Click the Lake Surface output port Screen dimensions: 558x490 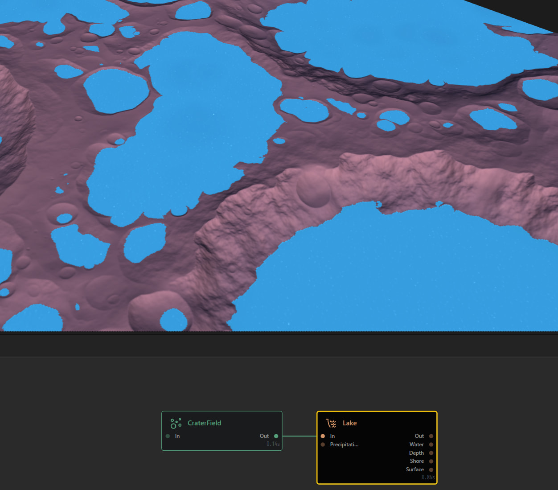[x=431, y=469]
